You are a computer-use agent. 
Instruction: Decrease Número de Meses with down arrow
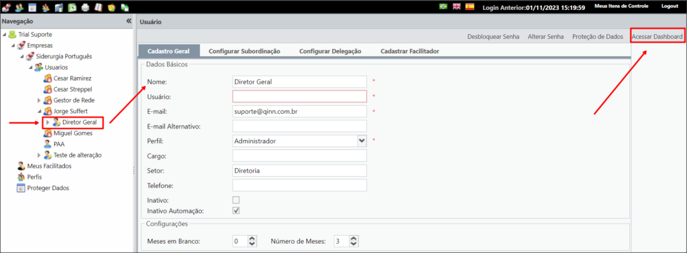[x=354, y=244]
